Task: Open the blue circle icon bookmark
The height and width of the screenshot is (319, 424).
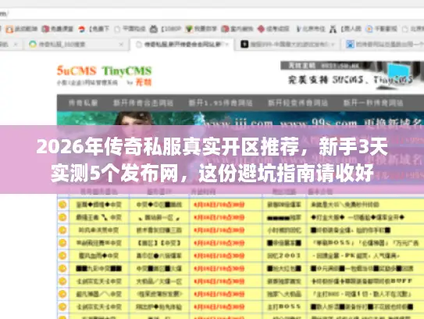Action: click(x=381, y=29)
